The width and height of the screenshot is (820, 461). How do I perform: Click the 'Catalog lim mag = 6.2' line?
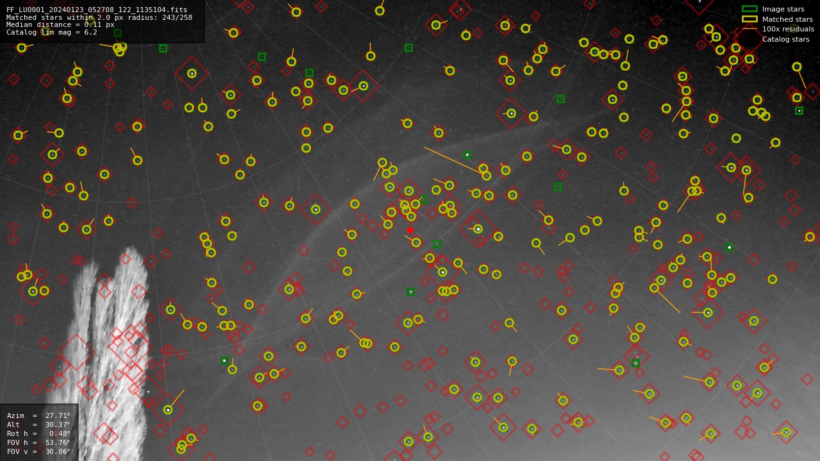[52, 32]
